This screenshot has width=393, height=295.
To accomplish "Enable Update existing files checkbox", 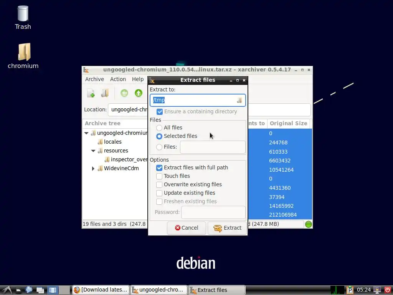I will 159,193.
